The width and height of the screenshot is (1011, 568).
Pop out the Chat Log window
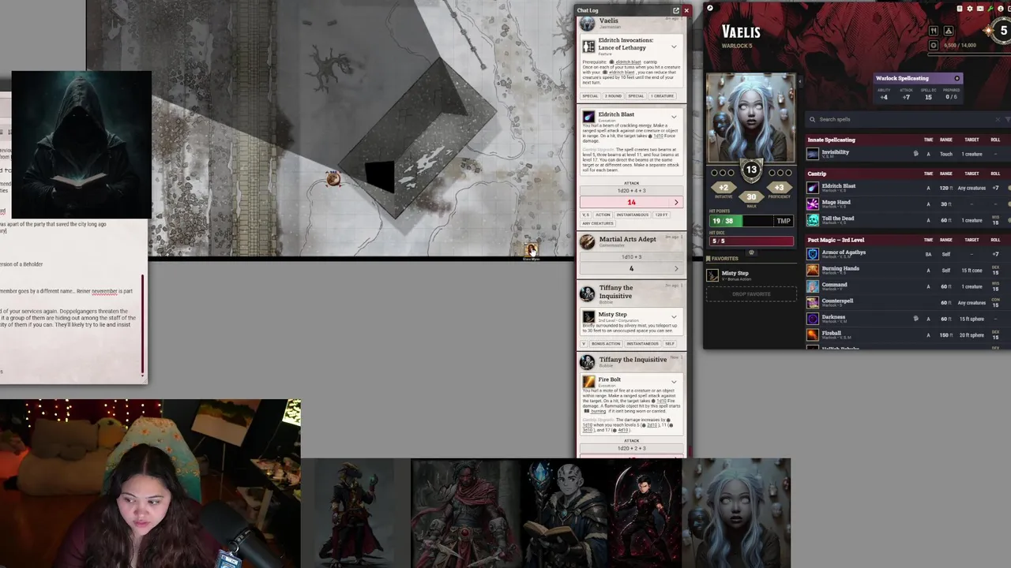point(676,10)
